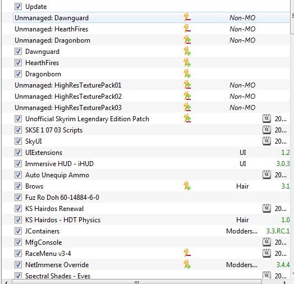Click conflict flag for Unofficial Skyrim Legendary Edition Patch
This screenshot has height=284, width=294.
(187, 118)
